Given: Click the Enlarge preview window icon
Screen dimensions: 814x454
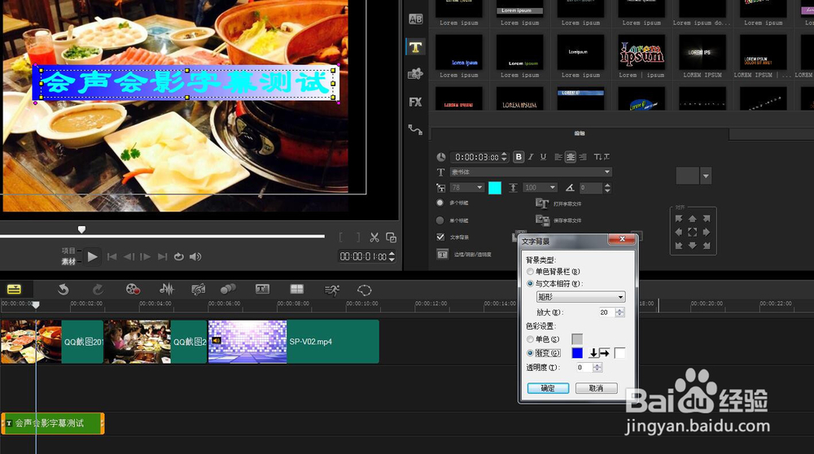Looking at the screenshot, I should click(391, 238).
